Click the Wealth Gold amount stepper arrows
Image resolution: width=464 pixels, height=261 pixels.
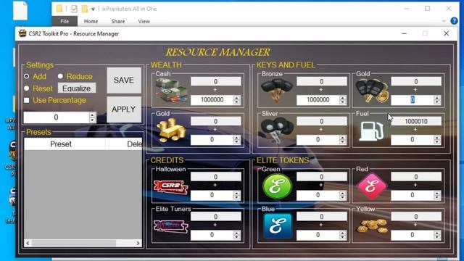point(236,140)
